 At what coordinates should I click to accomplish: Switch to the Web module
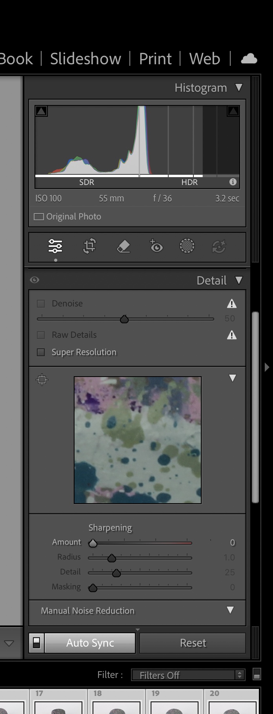[x=204, y=59]
